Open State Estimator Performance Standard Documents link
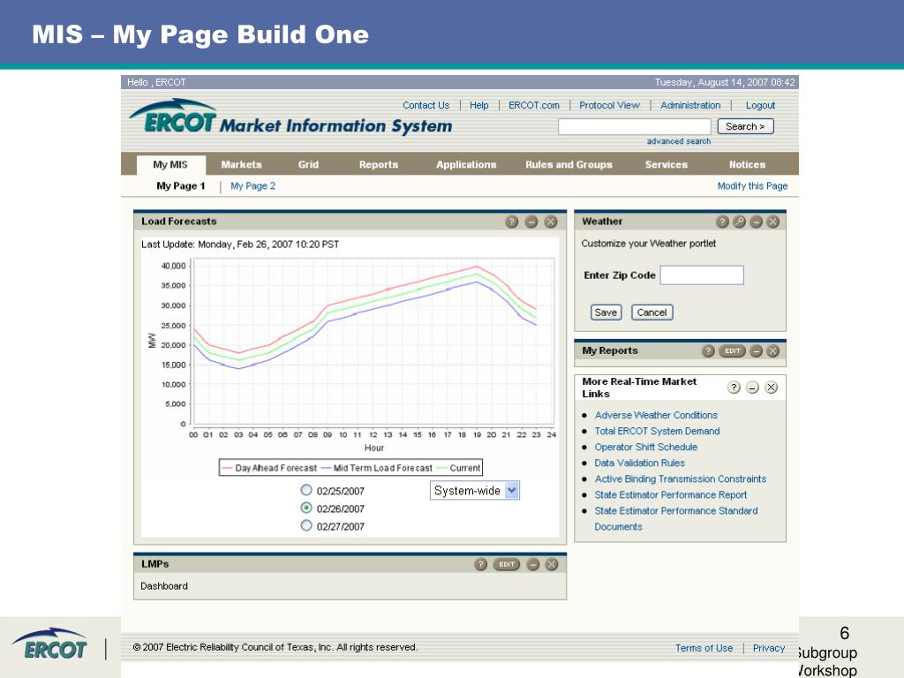 coord(675,518)
